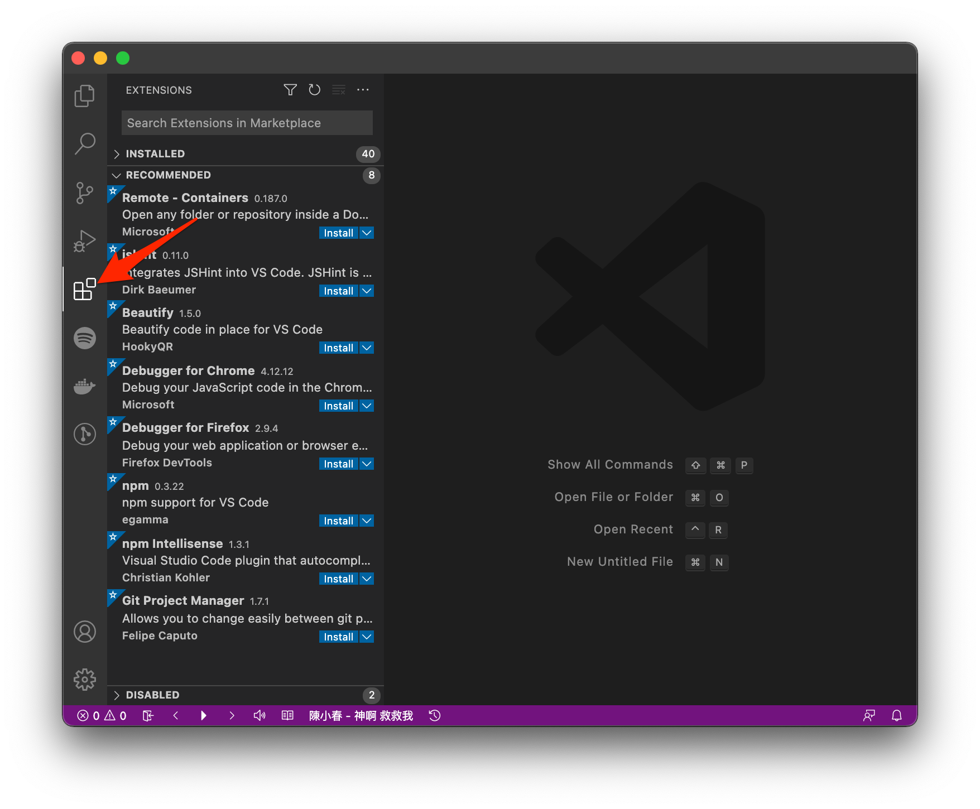980x809 pixels.
Task: Open install dropdown for Debugger for Firefox
Action: 367,464
